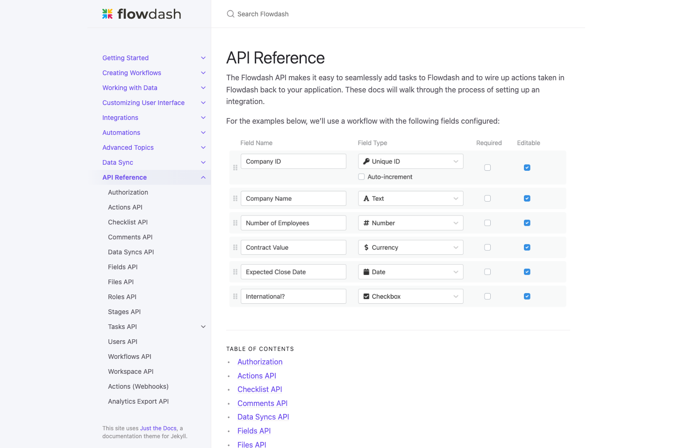Click the '$' currency icon for Contract Value
673x448 pixels.
pyautogui.click(x=365, y=247)
